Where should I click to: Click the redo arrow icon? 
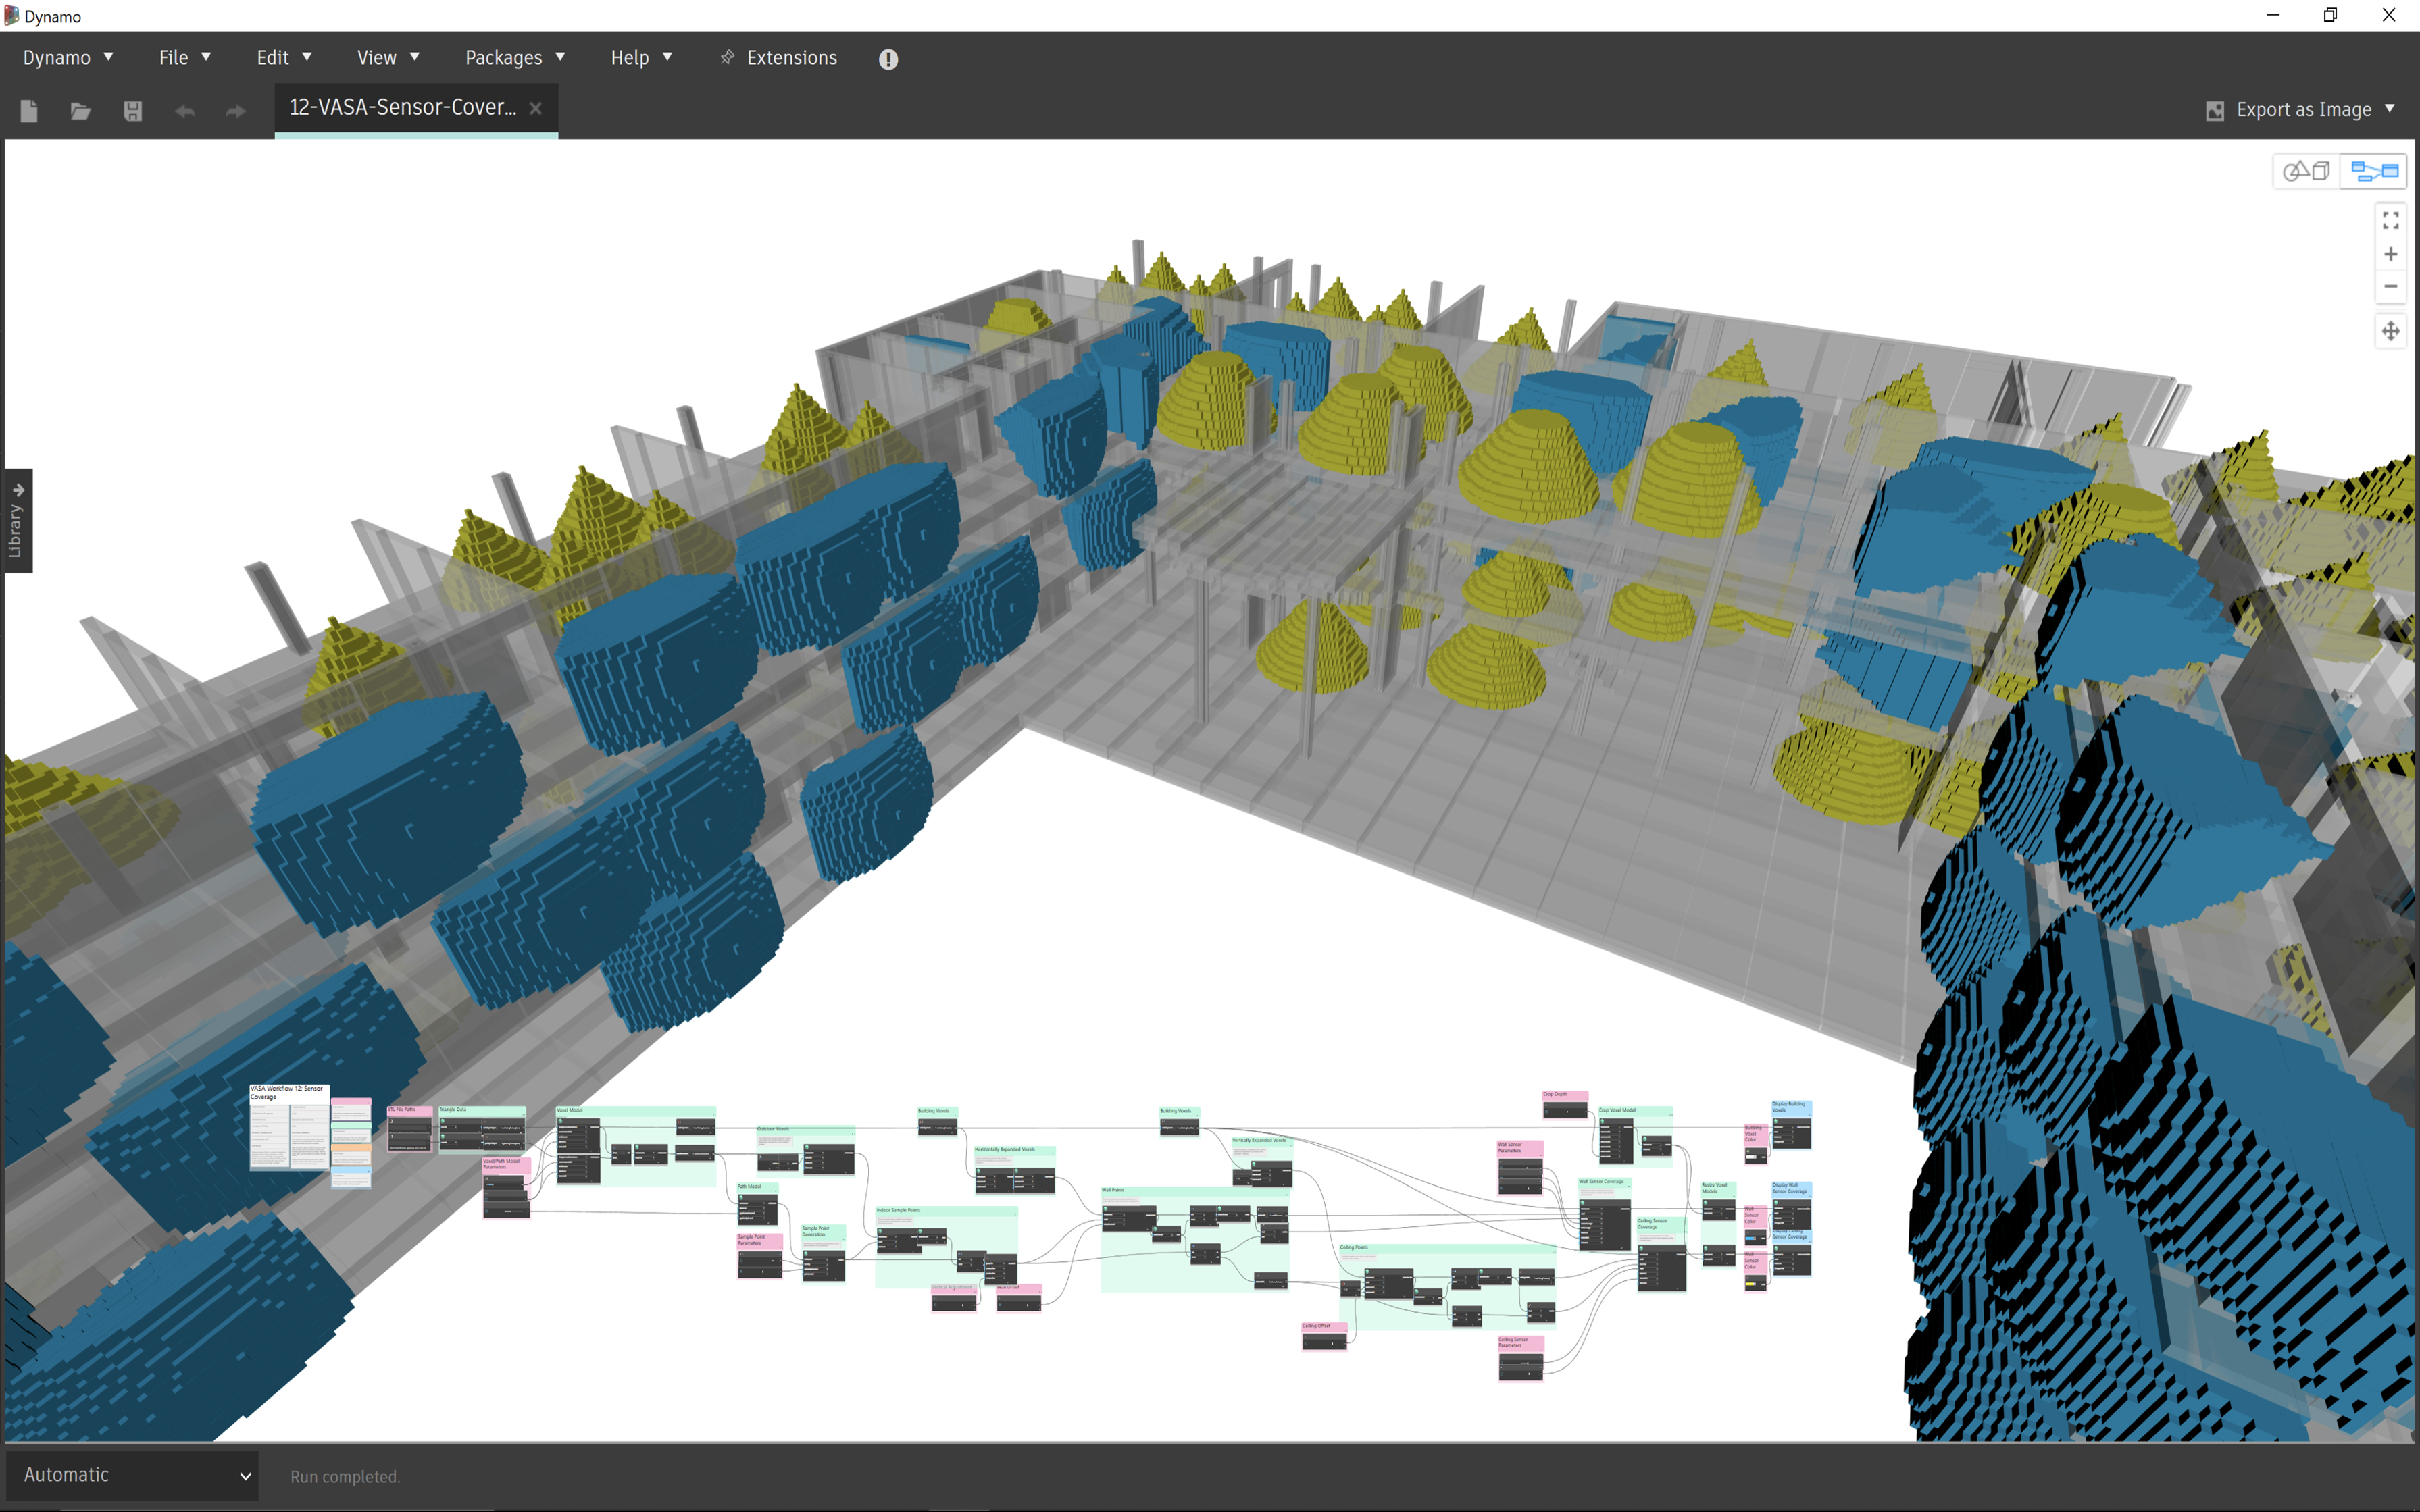point(236,111)
